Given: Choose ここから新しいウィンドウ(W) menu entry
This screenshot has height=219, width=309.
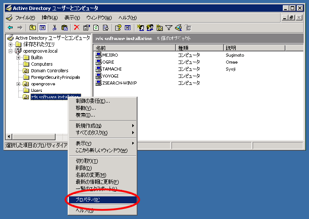Looking at the screenshot, I should (103, 150).
